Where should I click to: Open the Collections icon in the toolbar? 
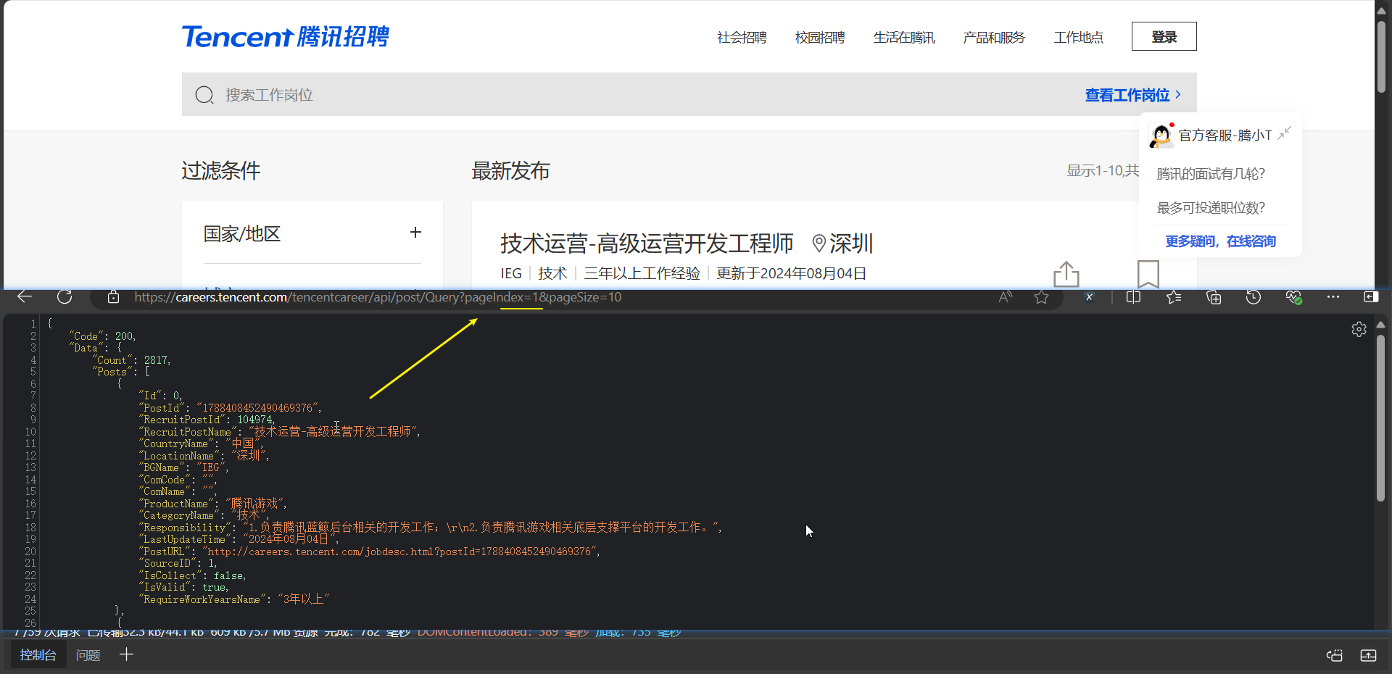point(1214,296)
